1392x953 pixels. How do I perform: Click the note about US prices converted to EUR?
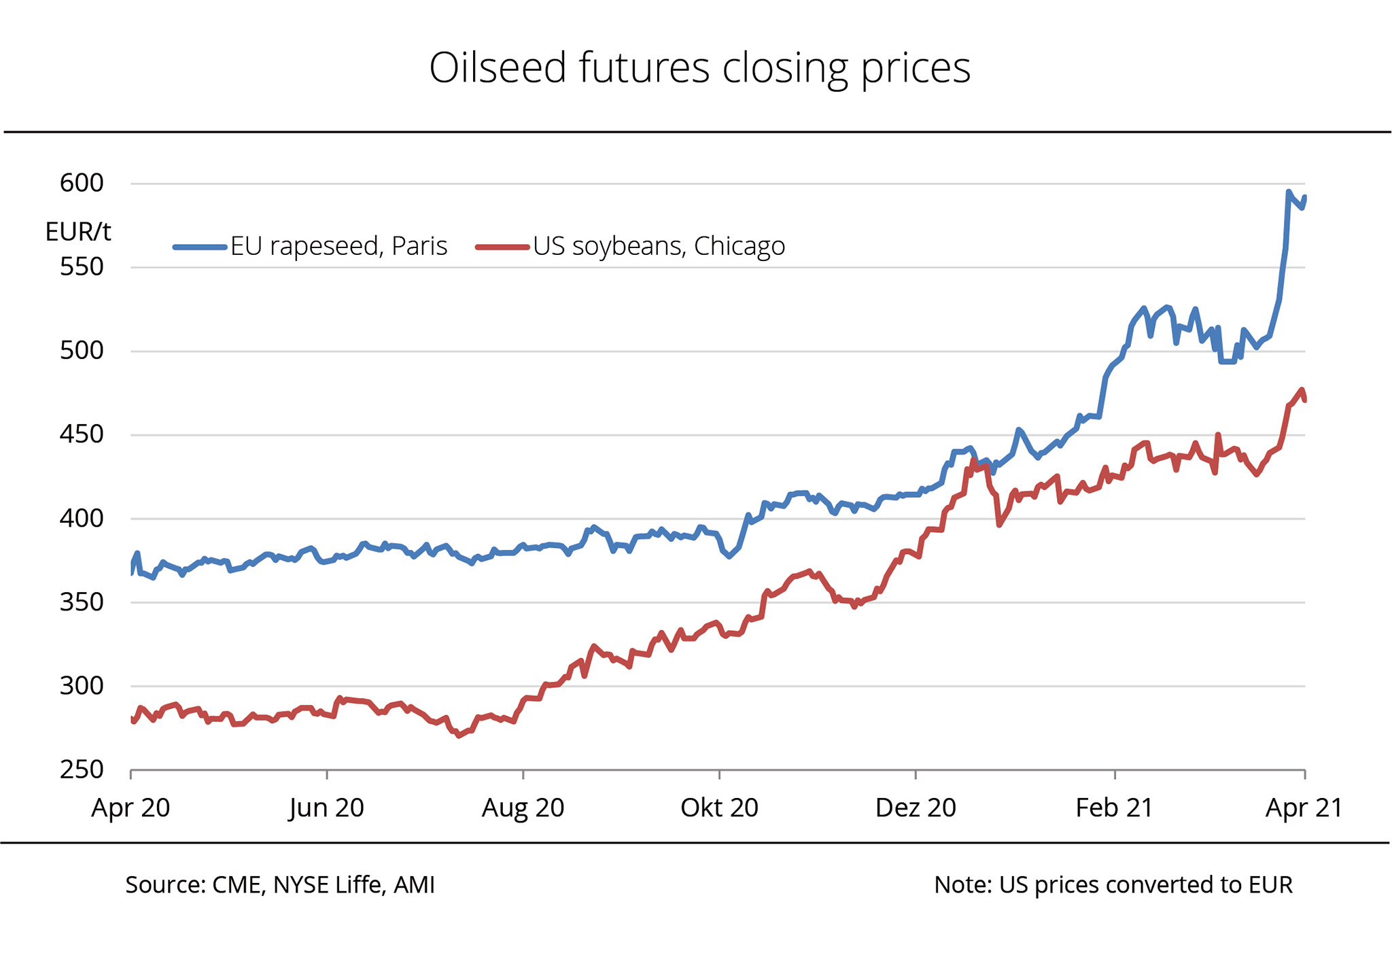coord(1113,884)
